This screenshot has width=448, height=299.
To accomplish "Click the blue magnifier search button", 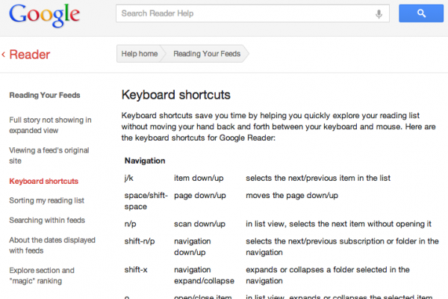I will [x=421, y=13].
